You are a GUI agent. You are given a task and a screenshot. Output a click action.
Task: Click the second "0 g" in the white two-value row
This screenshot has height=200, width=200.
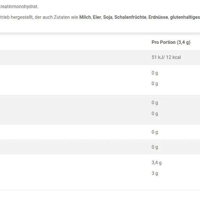click(155, 83)
